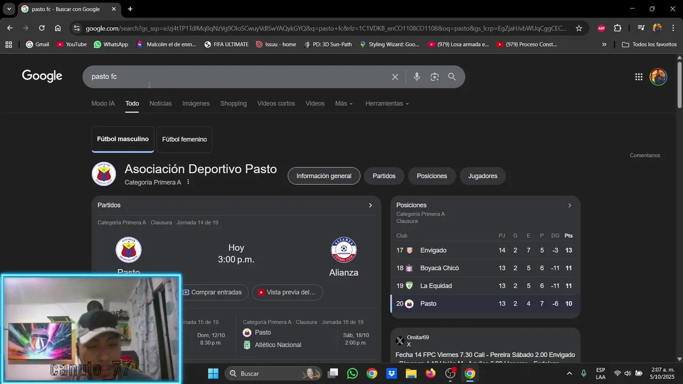Expand the 'Más' search filter dropdown
Image resolution: width=683 pixels, height=384 pixels.
[344, 103]
